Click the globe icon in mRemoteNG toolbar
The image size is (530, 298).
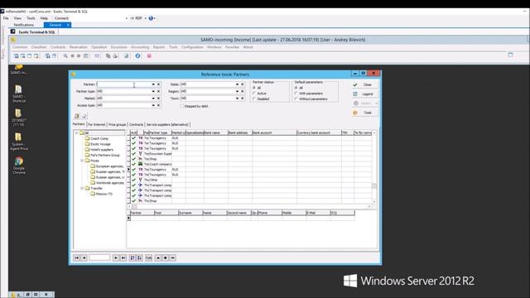pos(151,18)
